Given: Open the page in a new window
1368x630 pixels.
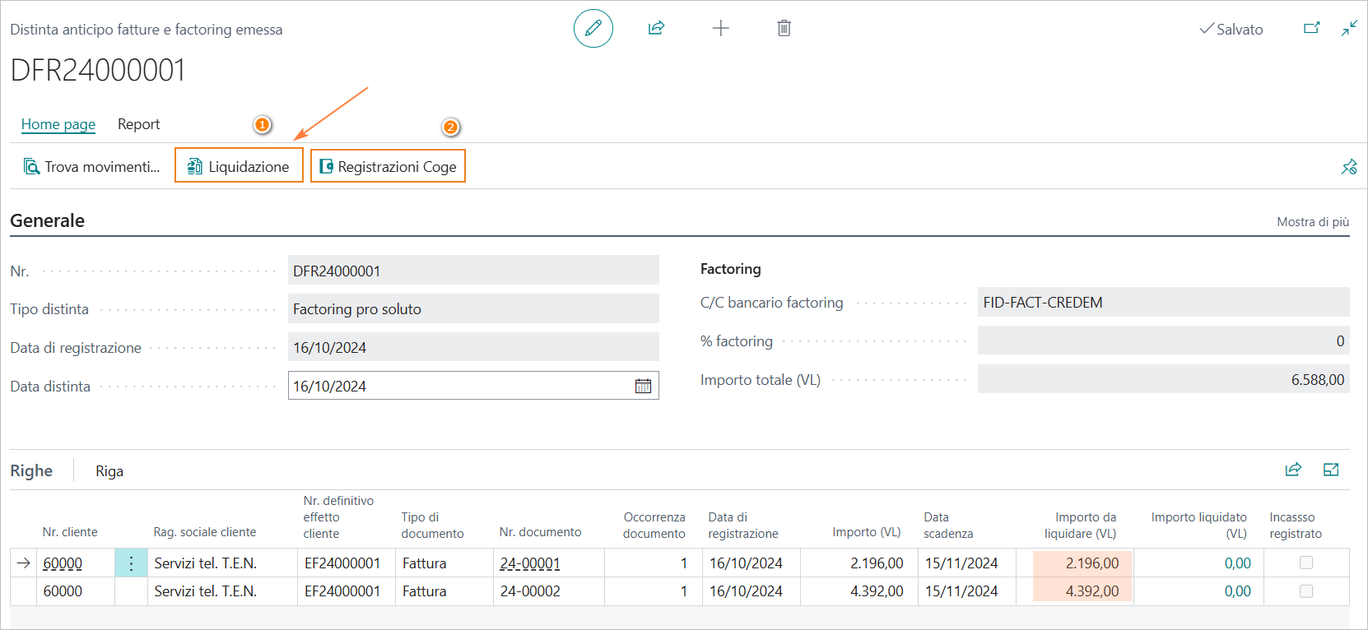Looking at the screenshot, I should pyautogui.click(x=1311, y=29).
